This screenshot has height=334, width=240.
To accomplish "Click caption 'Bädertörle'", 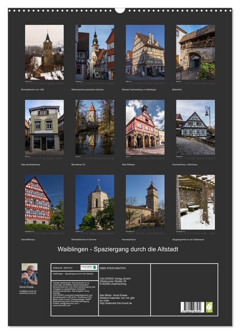I will [x=177, y=90].
